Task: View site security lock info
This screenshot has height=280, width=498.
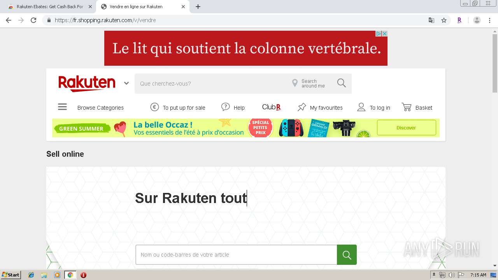Action: coord(49,20)
